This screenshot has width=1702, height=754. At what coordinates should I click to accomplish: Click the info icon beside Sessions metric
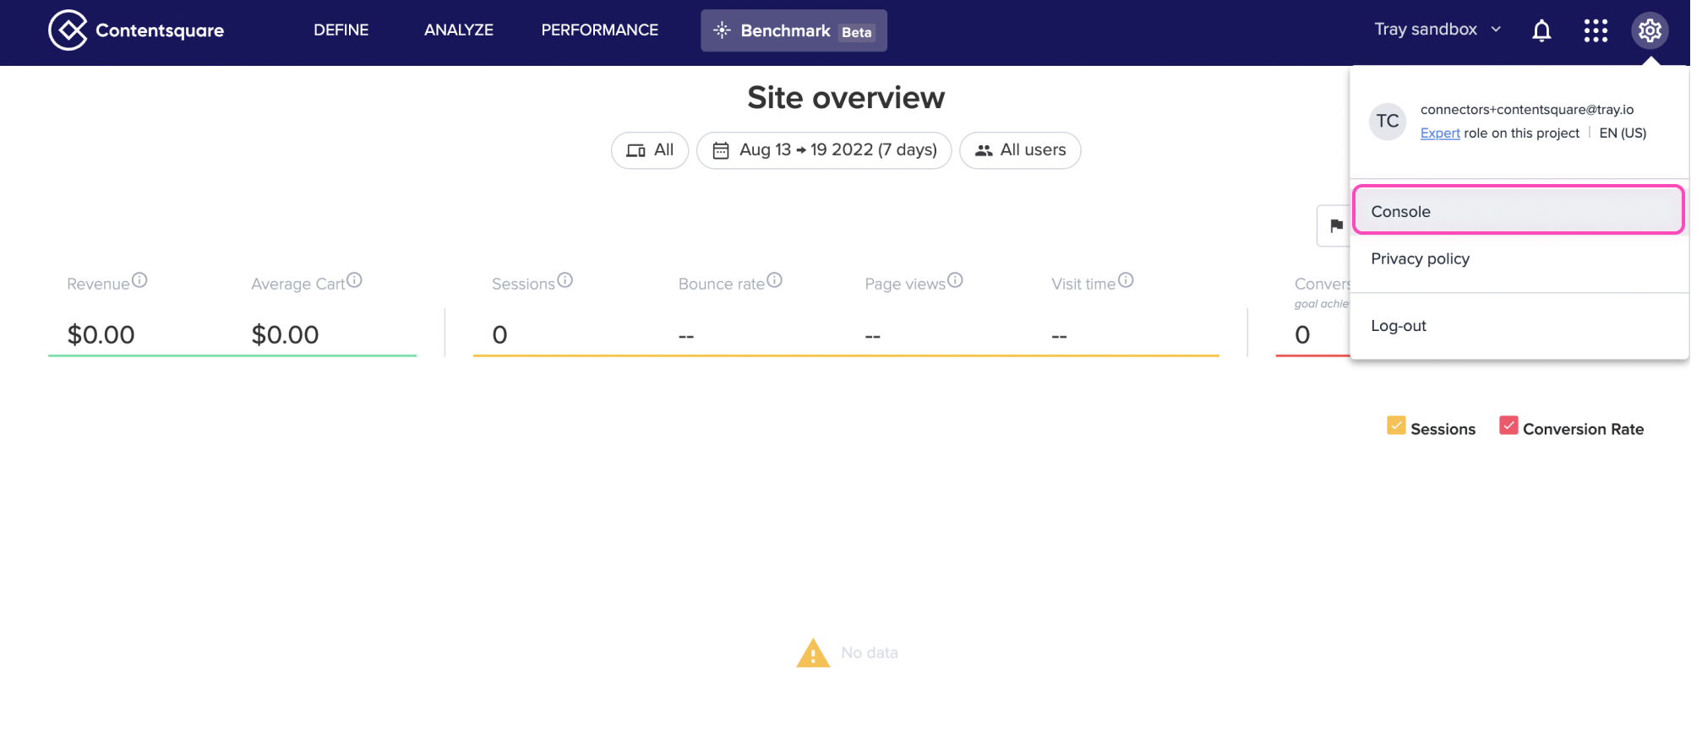click(565, 280)
